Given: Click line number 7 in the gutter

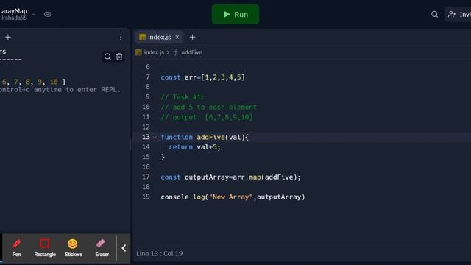Looking at the screenshot, I should pos(147,77).
